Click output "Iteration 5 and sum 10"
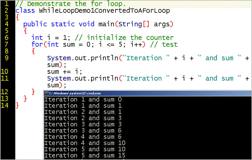 point(85,149)
